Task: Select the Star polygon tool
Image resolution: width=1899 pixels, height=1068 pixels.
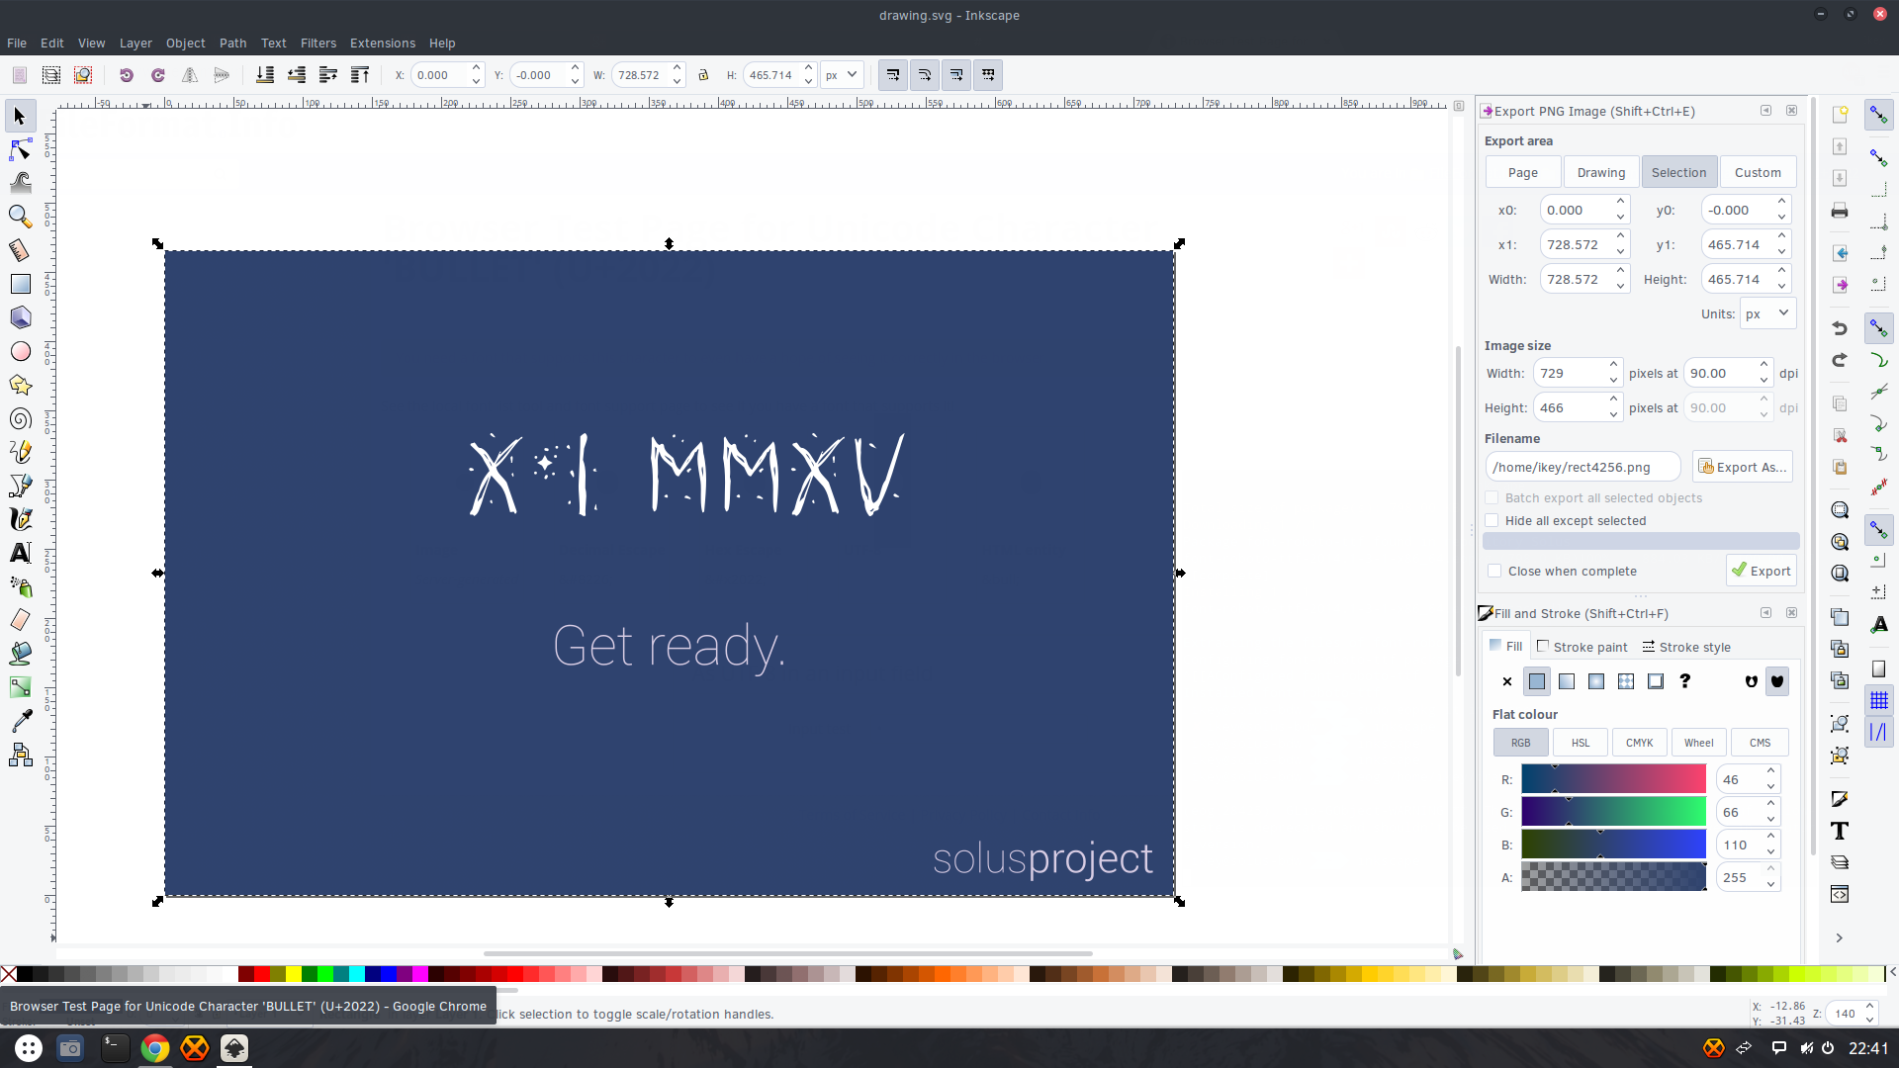Action: 20,385
